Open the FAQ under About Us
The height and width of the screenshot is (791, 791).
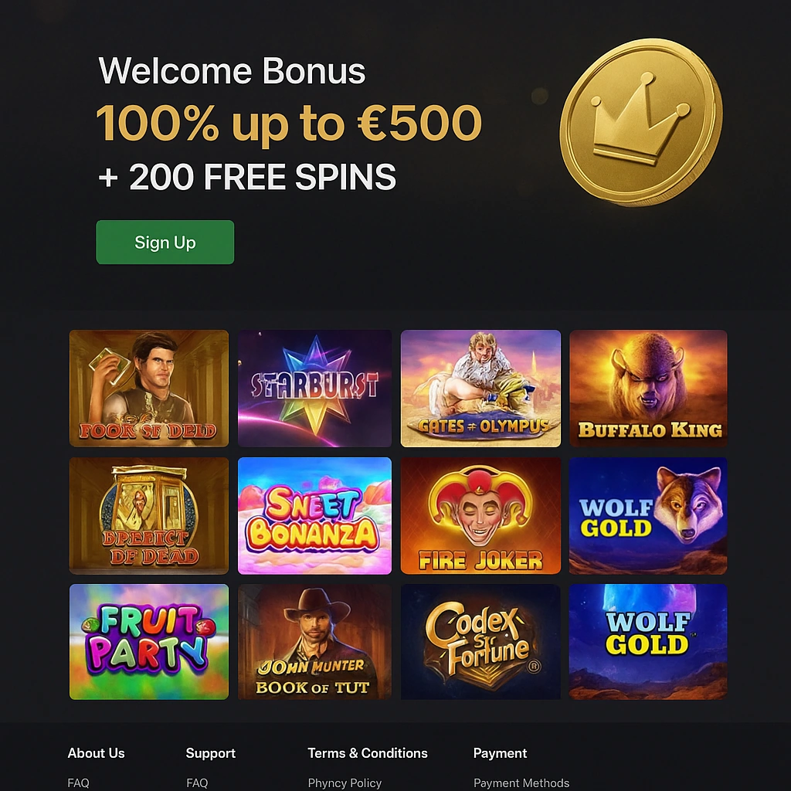pos(78,783)
